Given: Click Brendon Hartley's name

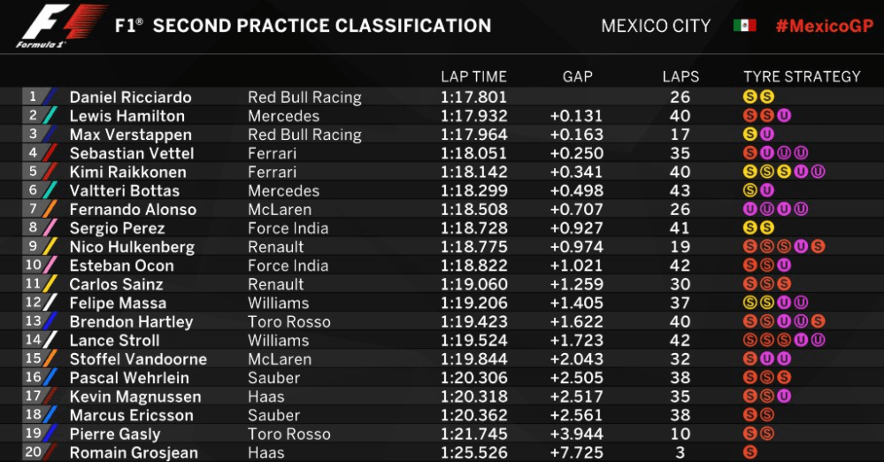Looking at the screenshot, I should click(x=131, y=321).
